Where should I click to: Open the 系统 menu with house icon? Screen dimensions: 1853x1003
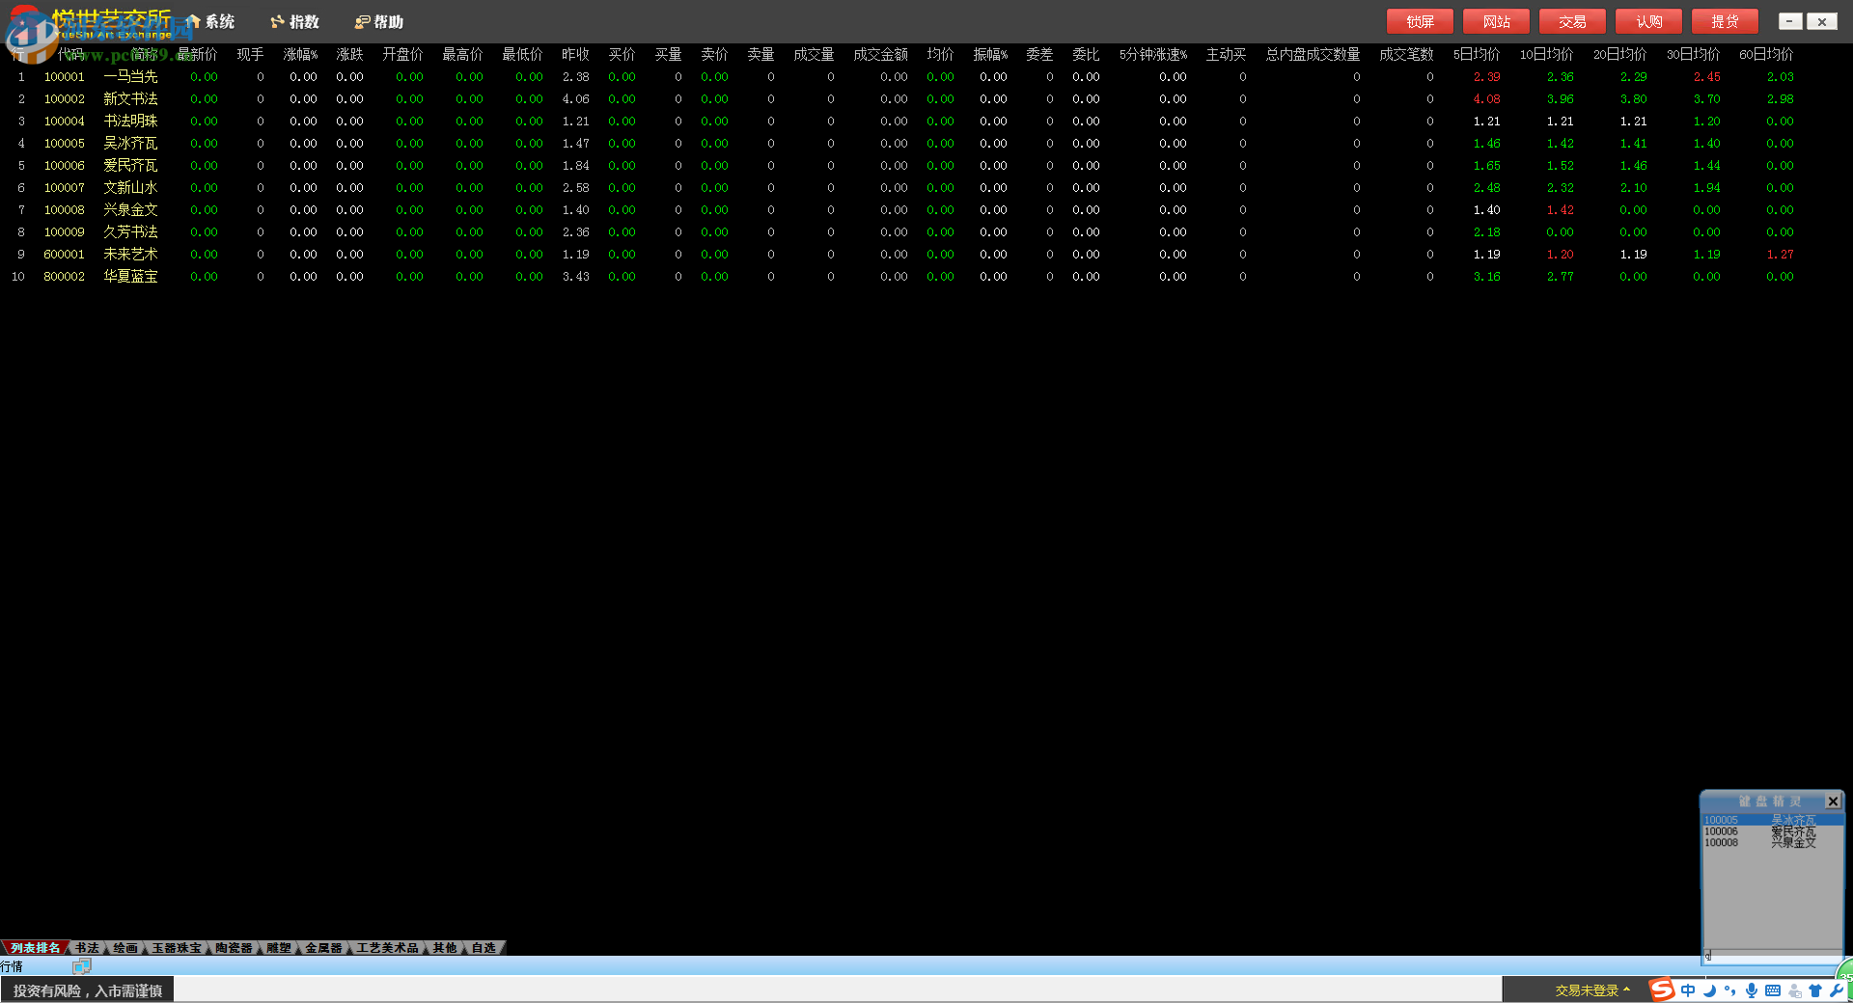click(x=210, y=21)
